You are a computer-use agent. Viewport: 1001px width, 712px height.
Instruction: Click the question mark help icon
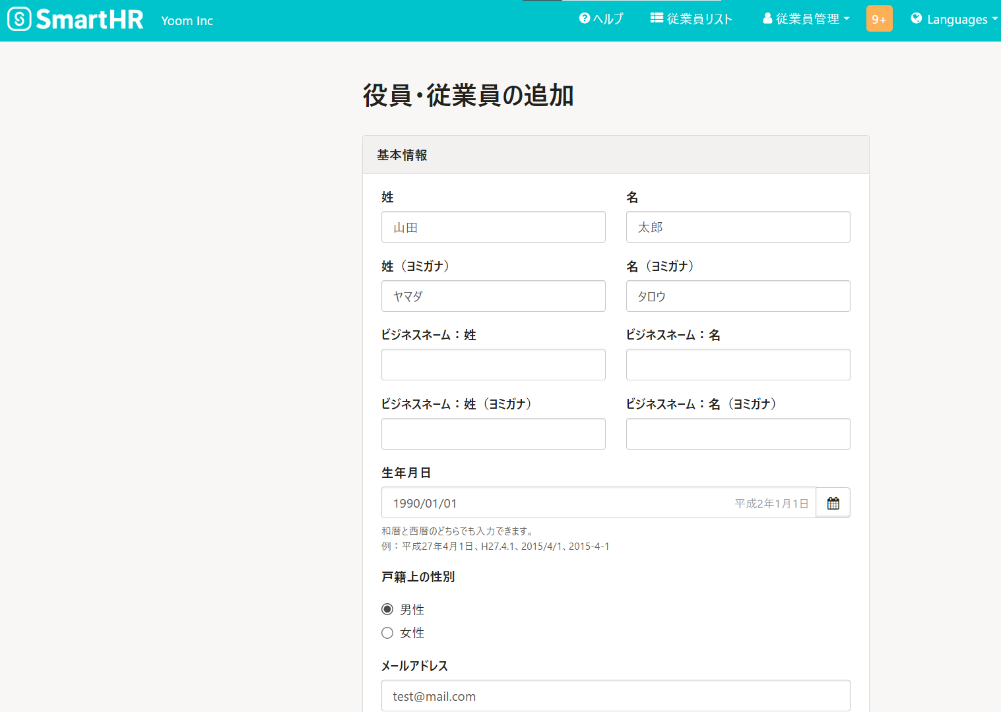coord(585,18)
